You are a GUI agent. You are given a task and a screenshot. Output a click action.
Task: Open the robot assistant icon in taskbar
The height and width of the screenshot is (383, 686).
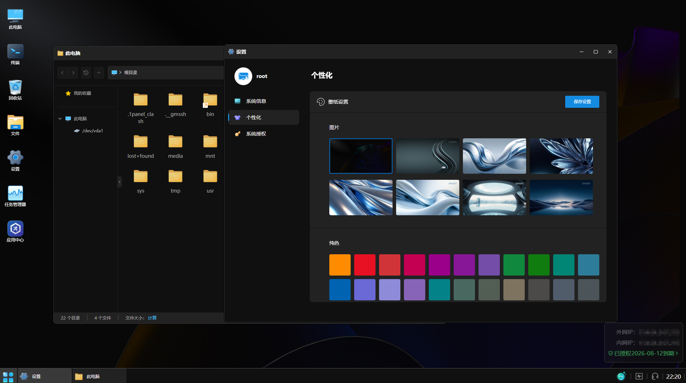(x=621, y=376)
